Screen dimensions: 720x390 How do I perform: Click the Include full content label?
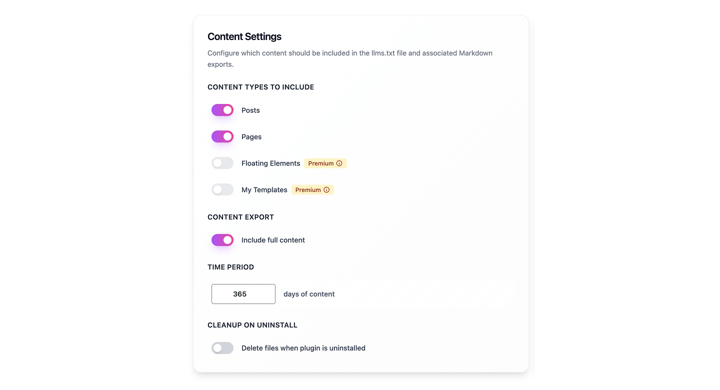(x=273, y=240)
